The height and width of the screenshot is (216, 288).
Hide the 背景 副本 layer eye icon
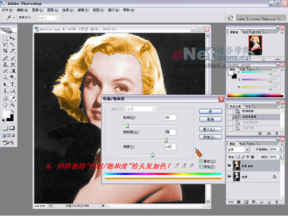(x=229, y=166)
